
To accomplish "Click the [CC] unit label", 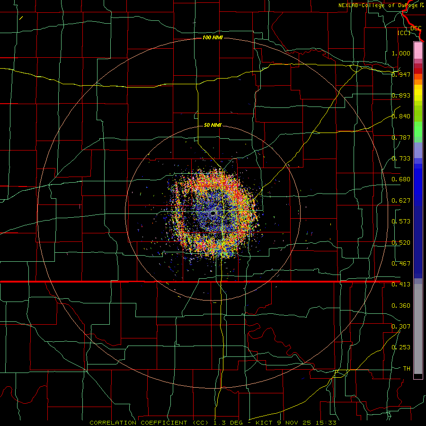I will click(x=404, y=33).
